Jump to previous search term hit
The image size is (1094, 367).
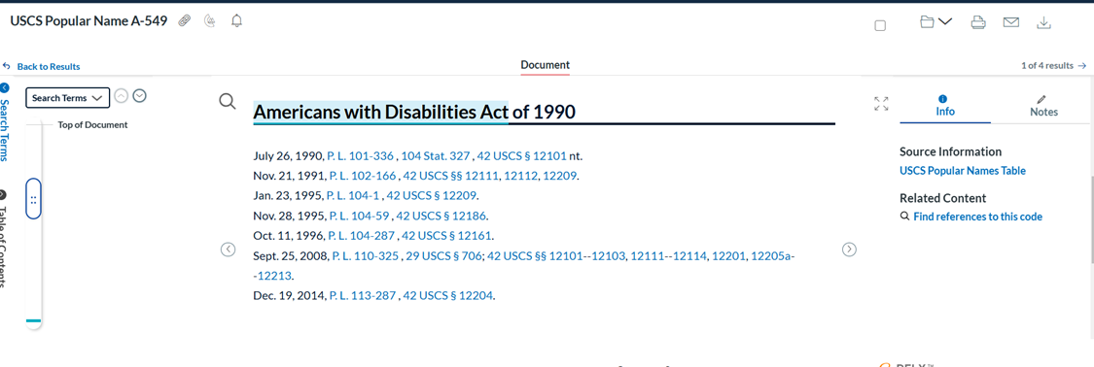(x=121, y=96)
